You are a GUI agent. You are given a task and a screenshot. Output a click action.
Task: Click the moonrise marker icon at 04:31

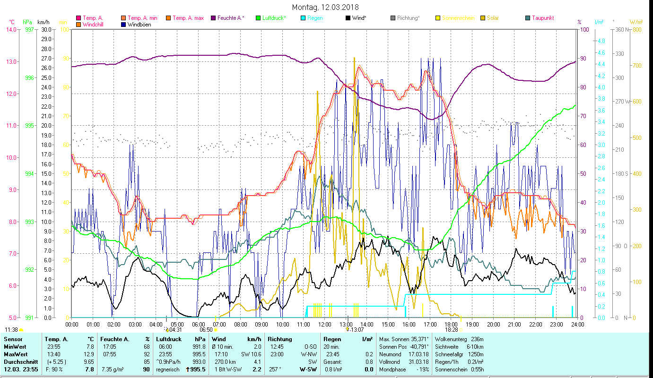167,329
